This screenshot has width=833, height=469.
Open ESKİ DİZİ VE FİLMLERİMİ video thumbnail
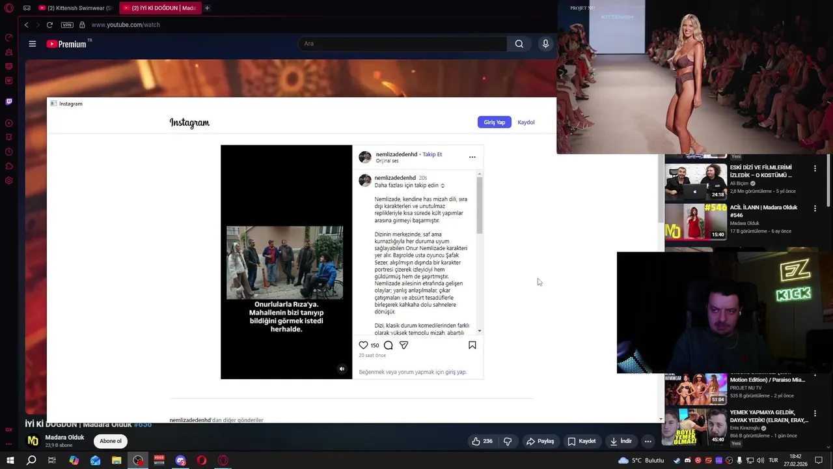point(696,181)
